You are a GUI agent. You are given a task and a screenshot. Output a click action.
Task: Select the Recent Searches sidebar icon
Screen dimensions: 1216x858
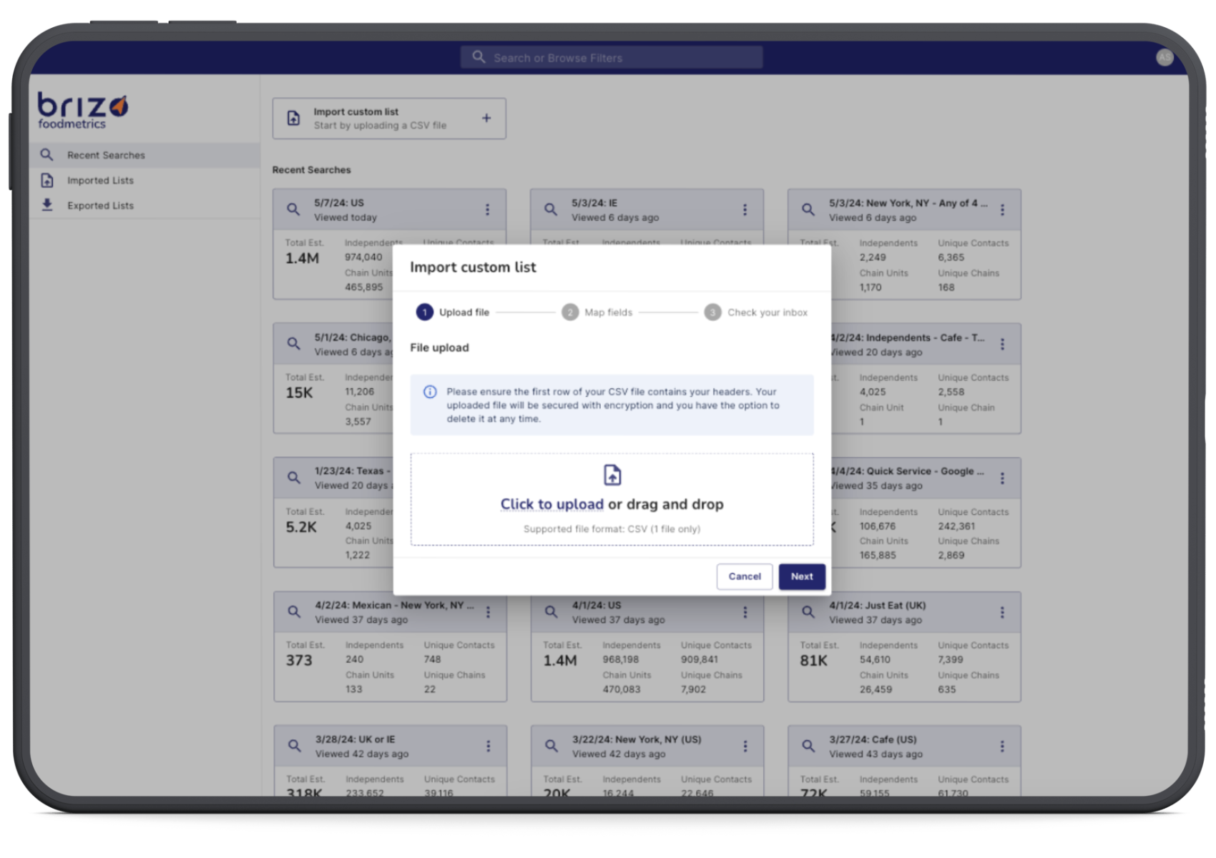pos(46,154)
